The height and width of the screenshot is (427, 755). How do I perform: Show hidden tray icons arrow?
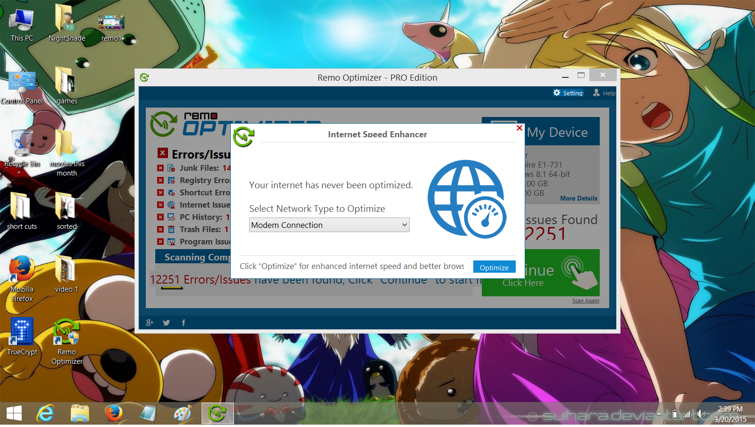click(x=660, y=414)
